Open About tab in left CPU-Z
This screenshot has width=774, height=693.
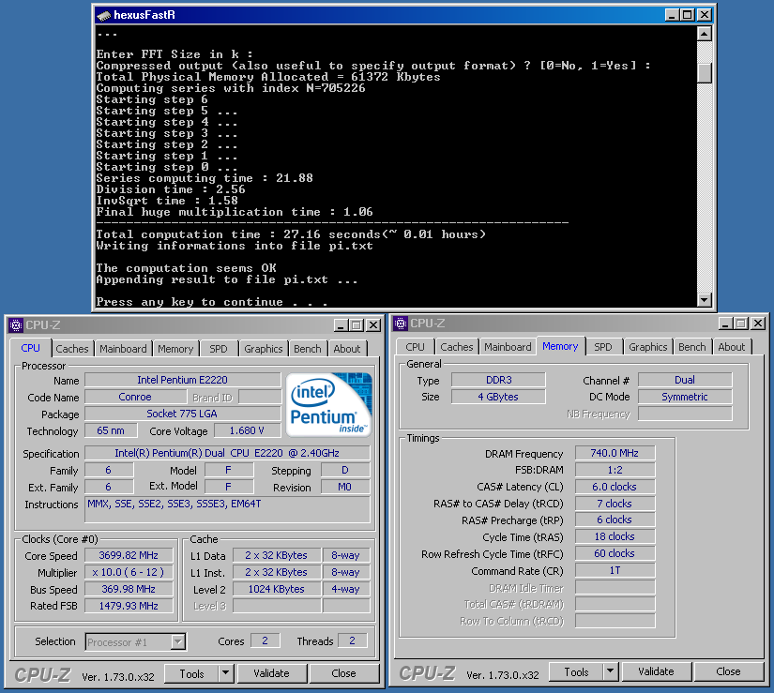tap(347, 349)
